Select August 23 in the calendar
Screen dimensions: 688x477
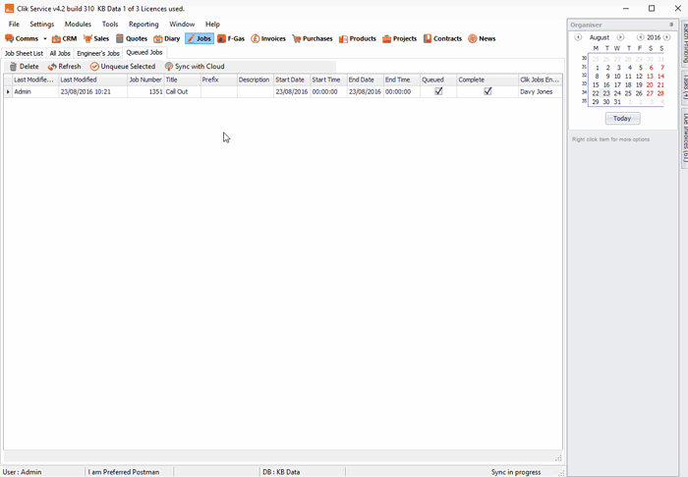point(606,93)
